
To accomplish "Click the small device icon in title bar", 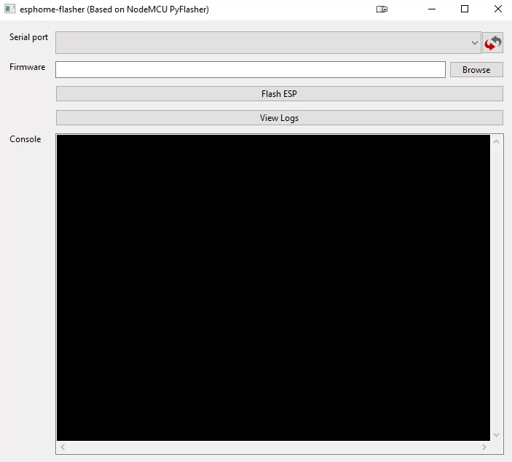I will tap(382, 9).
